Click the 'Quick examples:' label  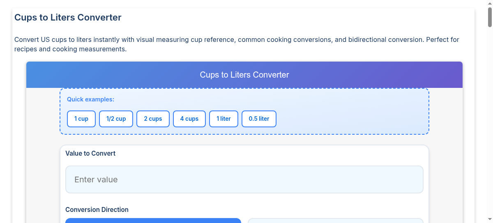click(90, 99)
